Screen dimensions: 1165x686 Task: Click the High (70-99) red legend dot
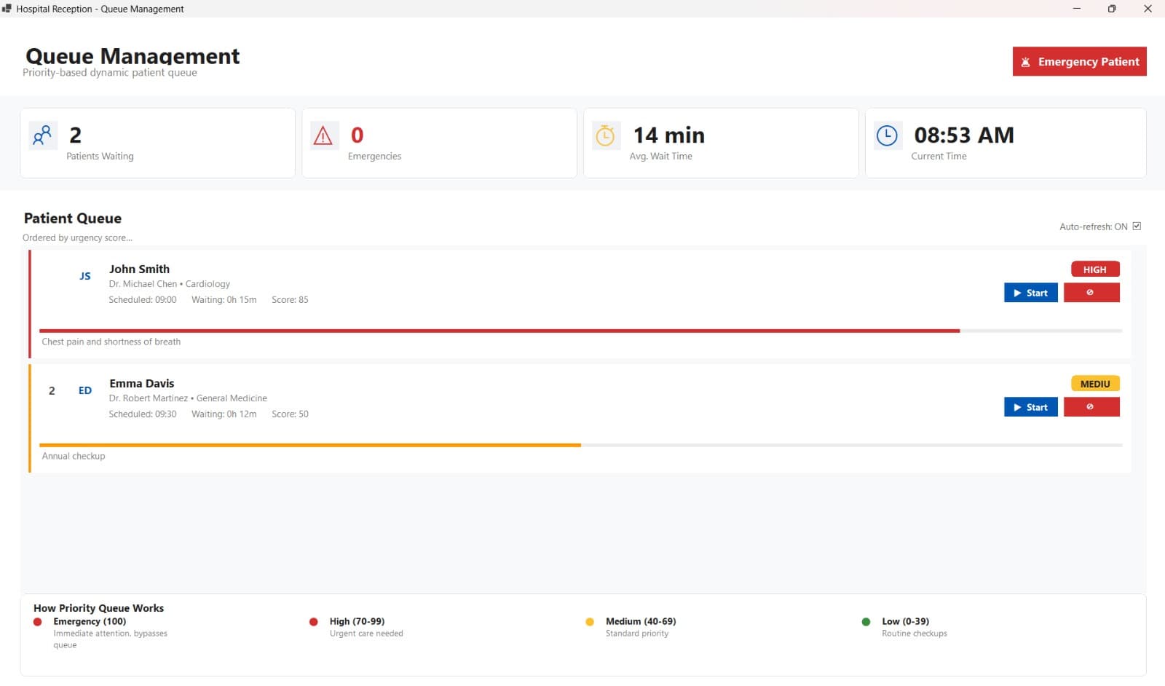tap(314, 622)
